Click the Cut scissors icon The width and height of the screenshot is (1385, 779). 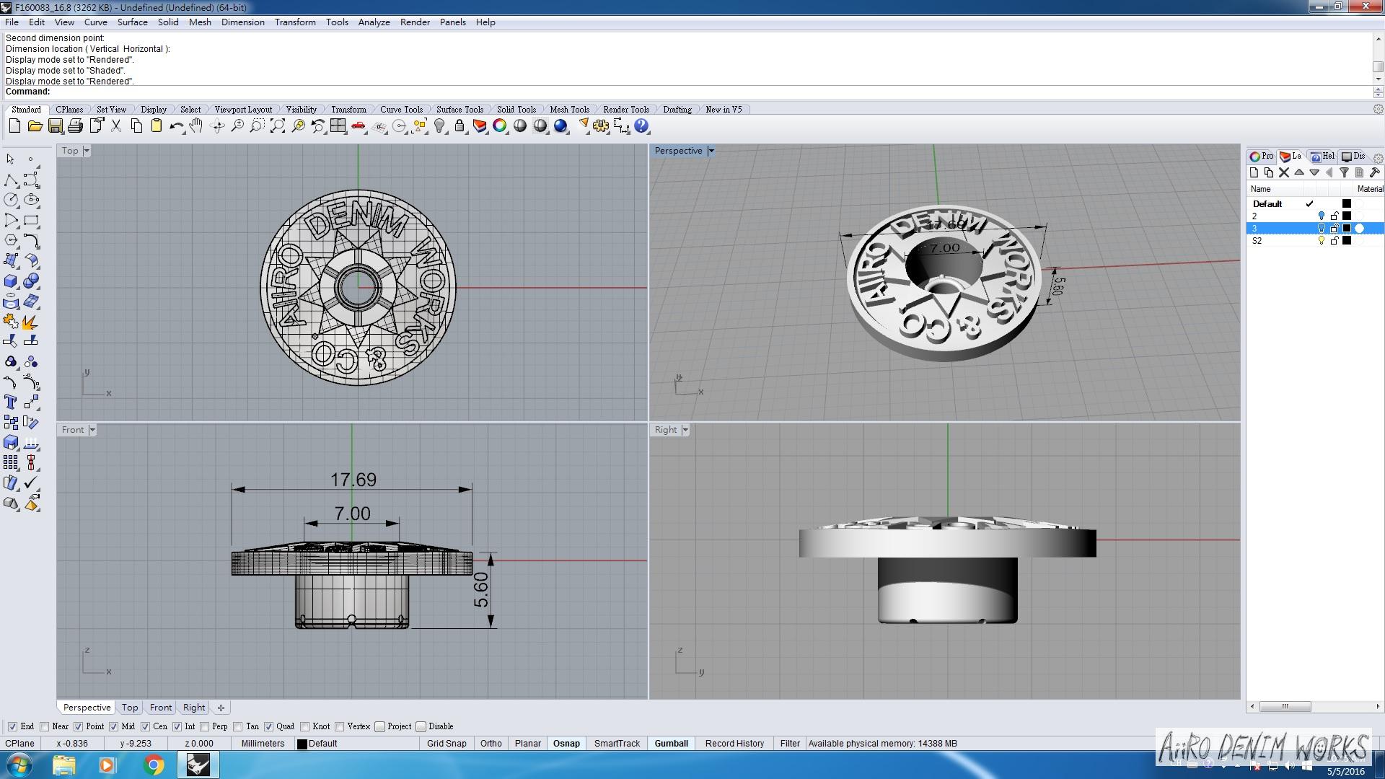(115, 126)
